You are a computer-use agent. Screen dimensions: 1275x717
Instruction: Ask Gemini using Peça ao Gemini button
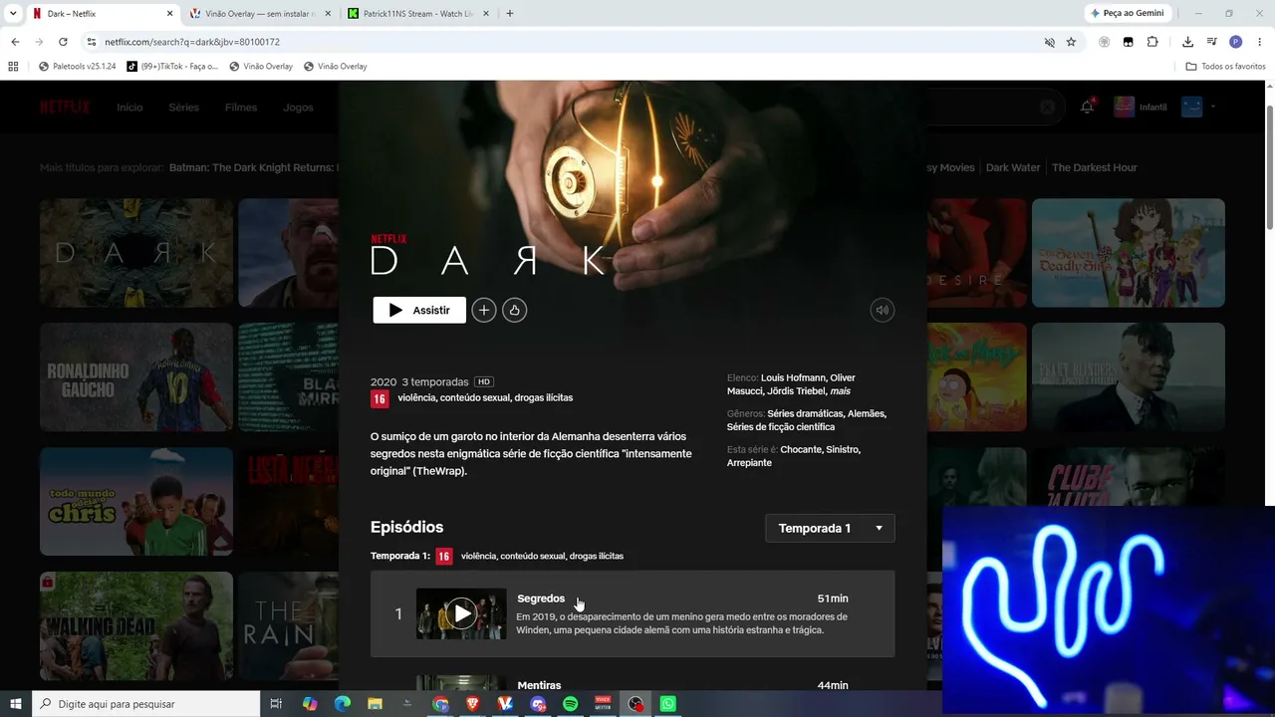(1129, 13)
